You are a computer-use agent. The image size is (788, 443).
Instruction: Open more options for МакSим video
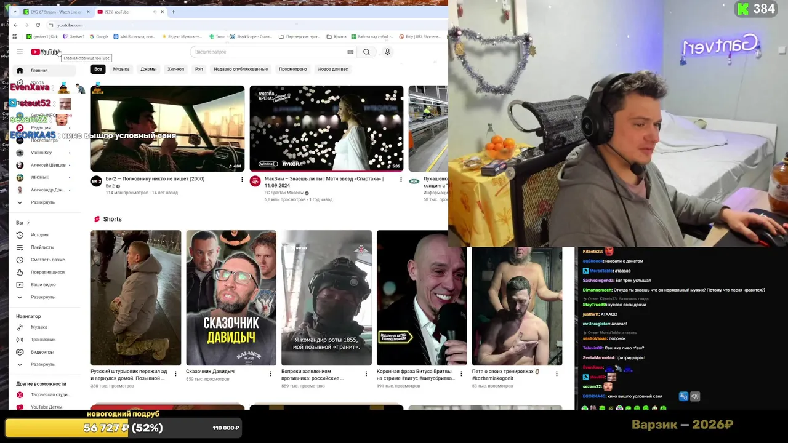point(401,180)
